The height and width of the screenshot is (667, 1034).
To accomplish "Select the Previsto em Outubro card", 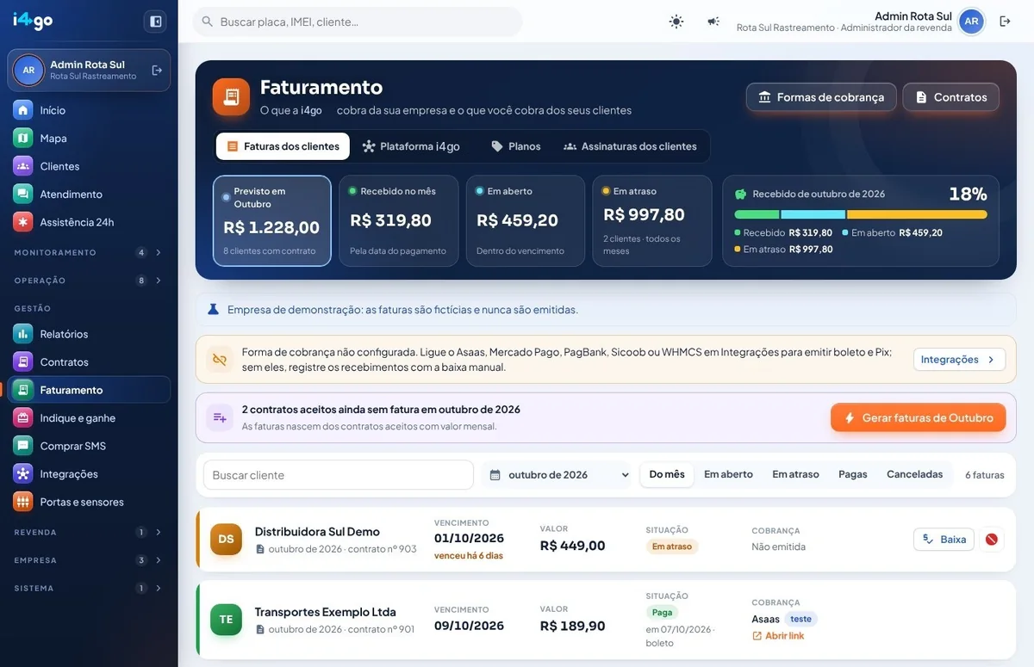I will [272, 221].
